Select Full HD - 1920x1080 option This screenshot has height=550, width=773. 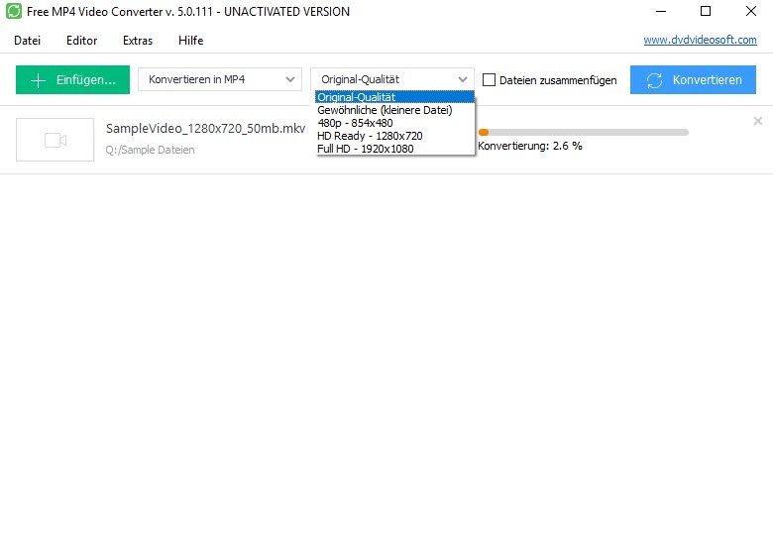click(x=394, y=149)
